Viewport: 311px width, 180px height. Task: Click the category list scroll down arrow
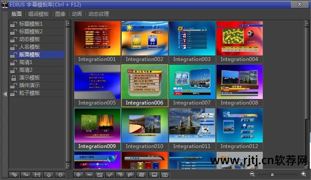(68, 165)
